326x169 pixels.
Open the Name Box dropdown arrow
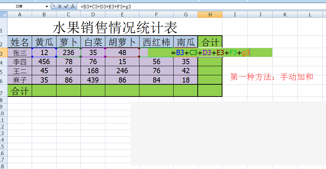tap(47, 7)
